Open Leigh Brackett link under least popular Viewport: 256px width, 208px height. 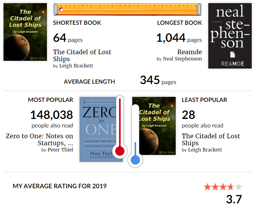pos(205,150)
